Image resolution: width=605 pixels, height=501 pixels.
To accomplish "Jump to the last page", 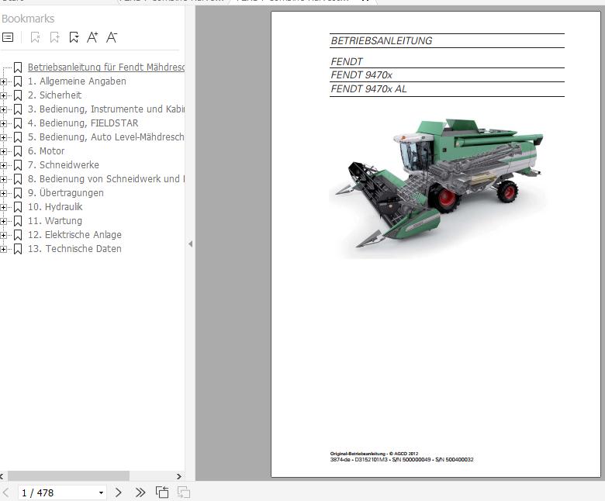I will tap(140, 492).
